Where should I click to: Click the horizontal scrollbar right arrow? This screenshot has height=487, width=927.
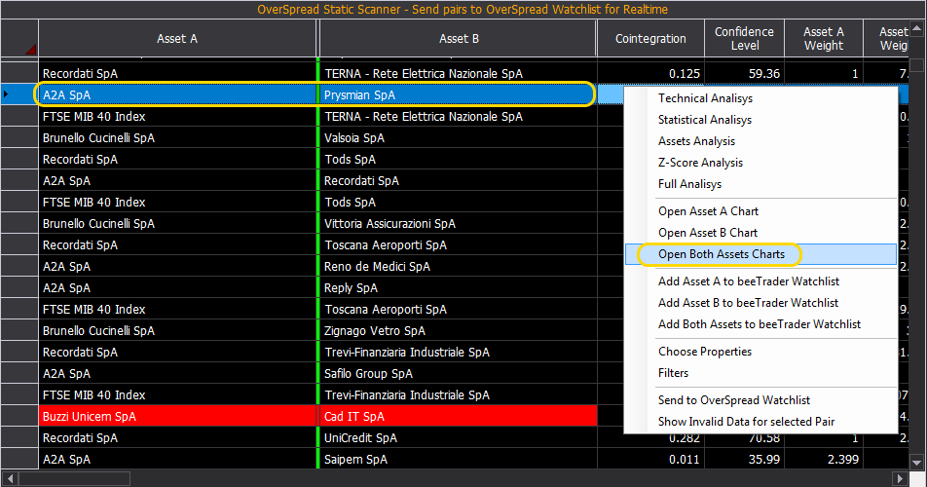(x=899, y=478)
